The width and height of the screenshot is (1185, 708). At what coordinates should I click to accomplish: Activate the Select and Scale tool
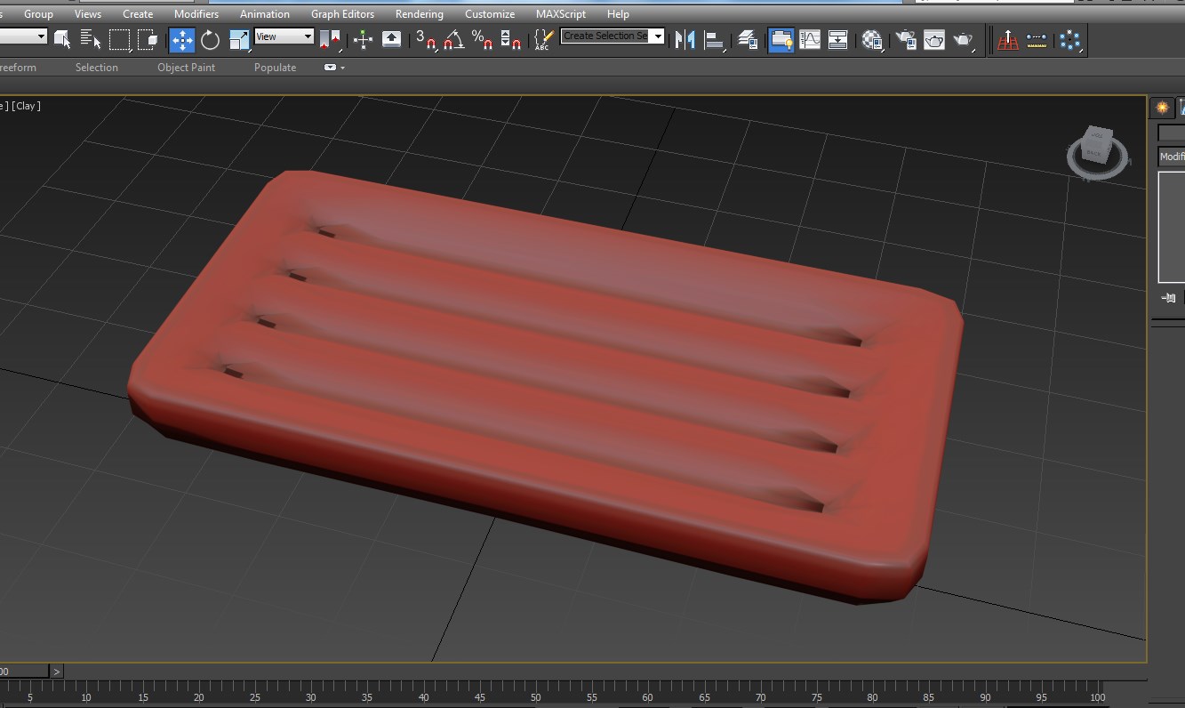239,40
